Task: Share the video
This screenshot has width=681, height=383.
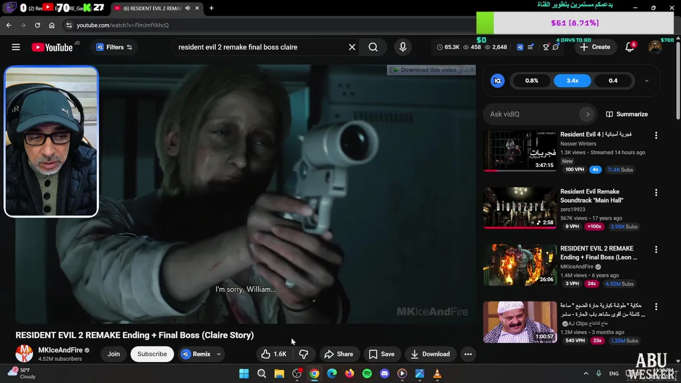Action: coord(338,354)
